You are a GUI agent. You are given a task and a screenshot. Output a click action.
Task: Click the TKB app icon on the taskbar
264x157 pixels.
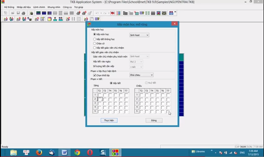(x=115, y=153)
